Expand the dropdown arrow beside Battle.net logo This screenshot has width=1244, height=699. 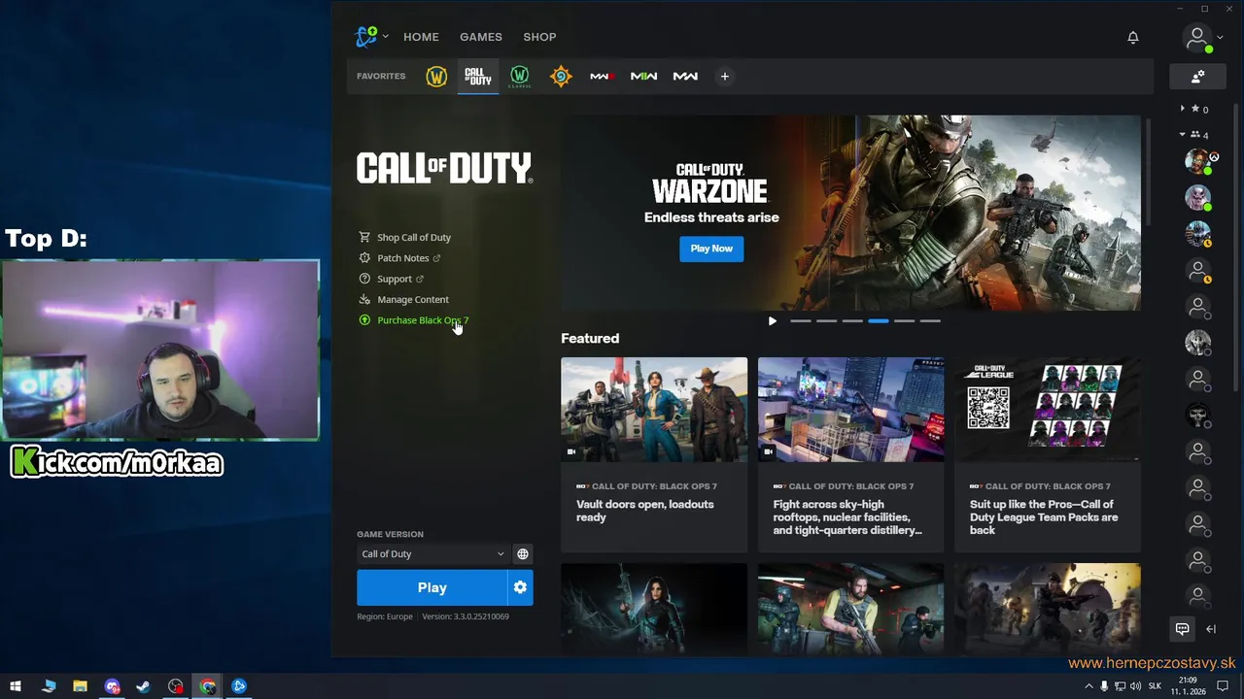tap(385, 37)
